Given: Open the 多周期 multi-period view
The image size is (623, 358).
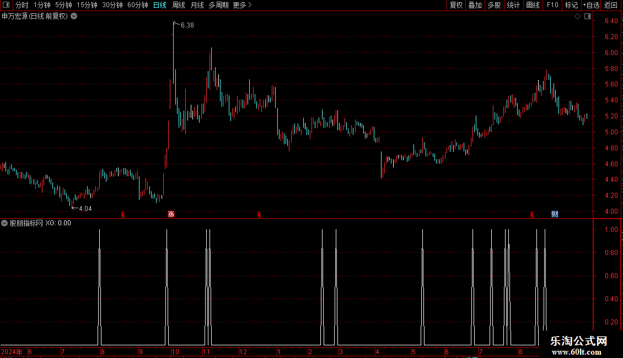Looking at the screenshot, I should pos(218,5).
